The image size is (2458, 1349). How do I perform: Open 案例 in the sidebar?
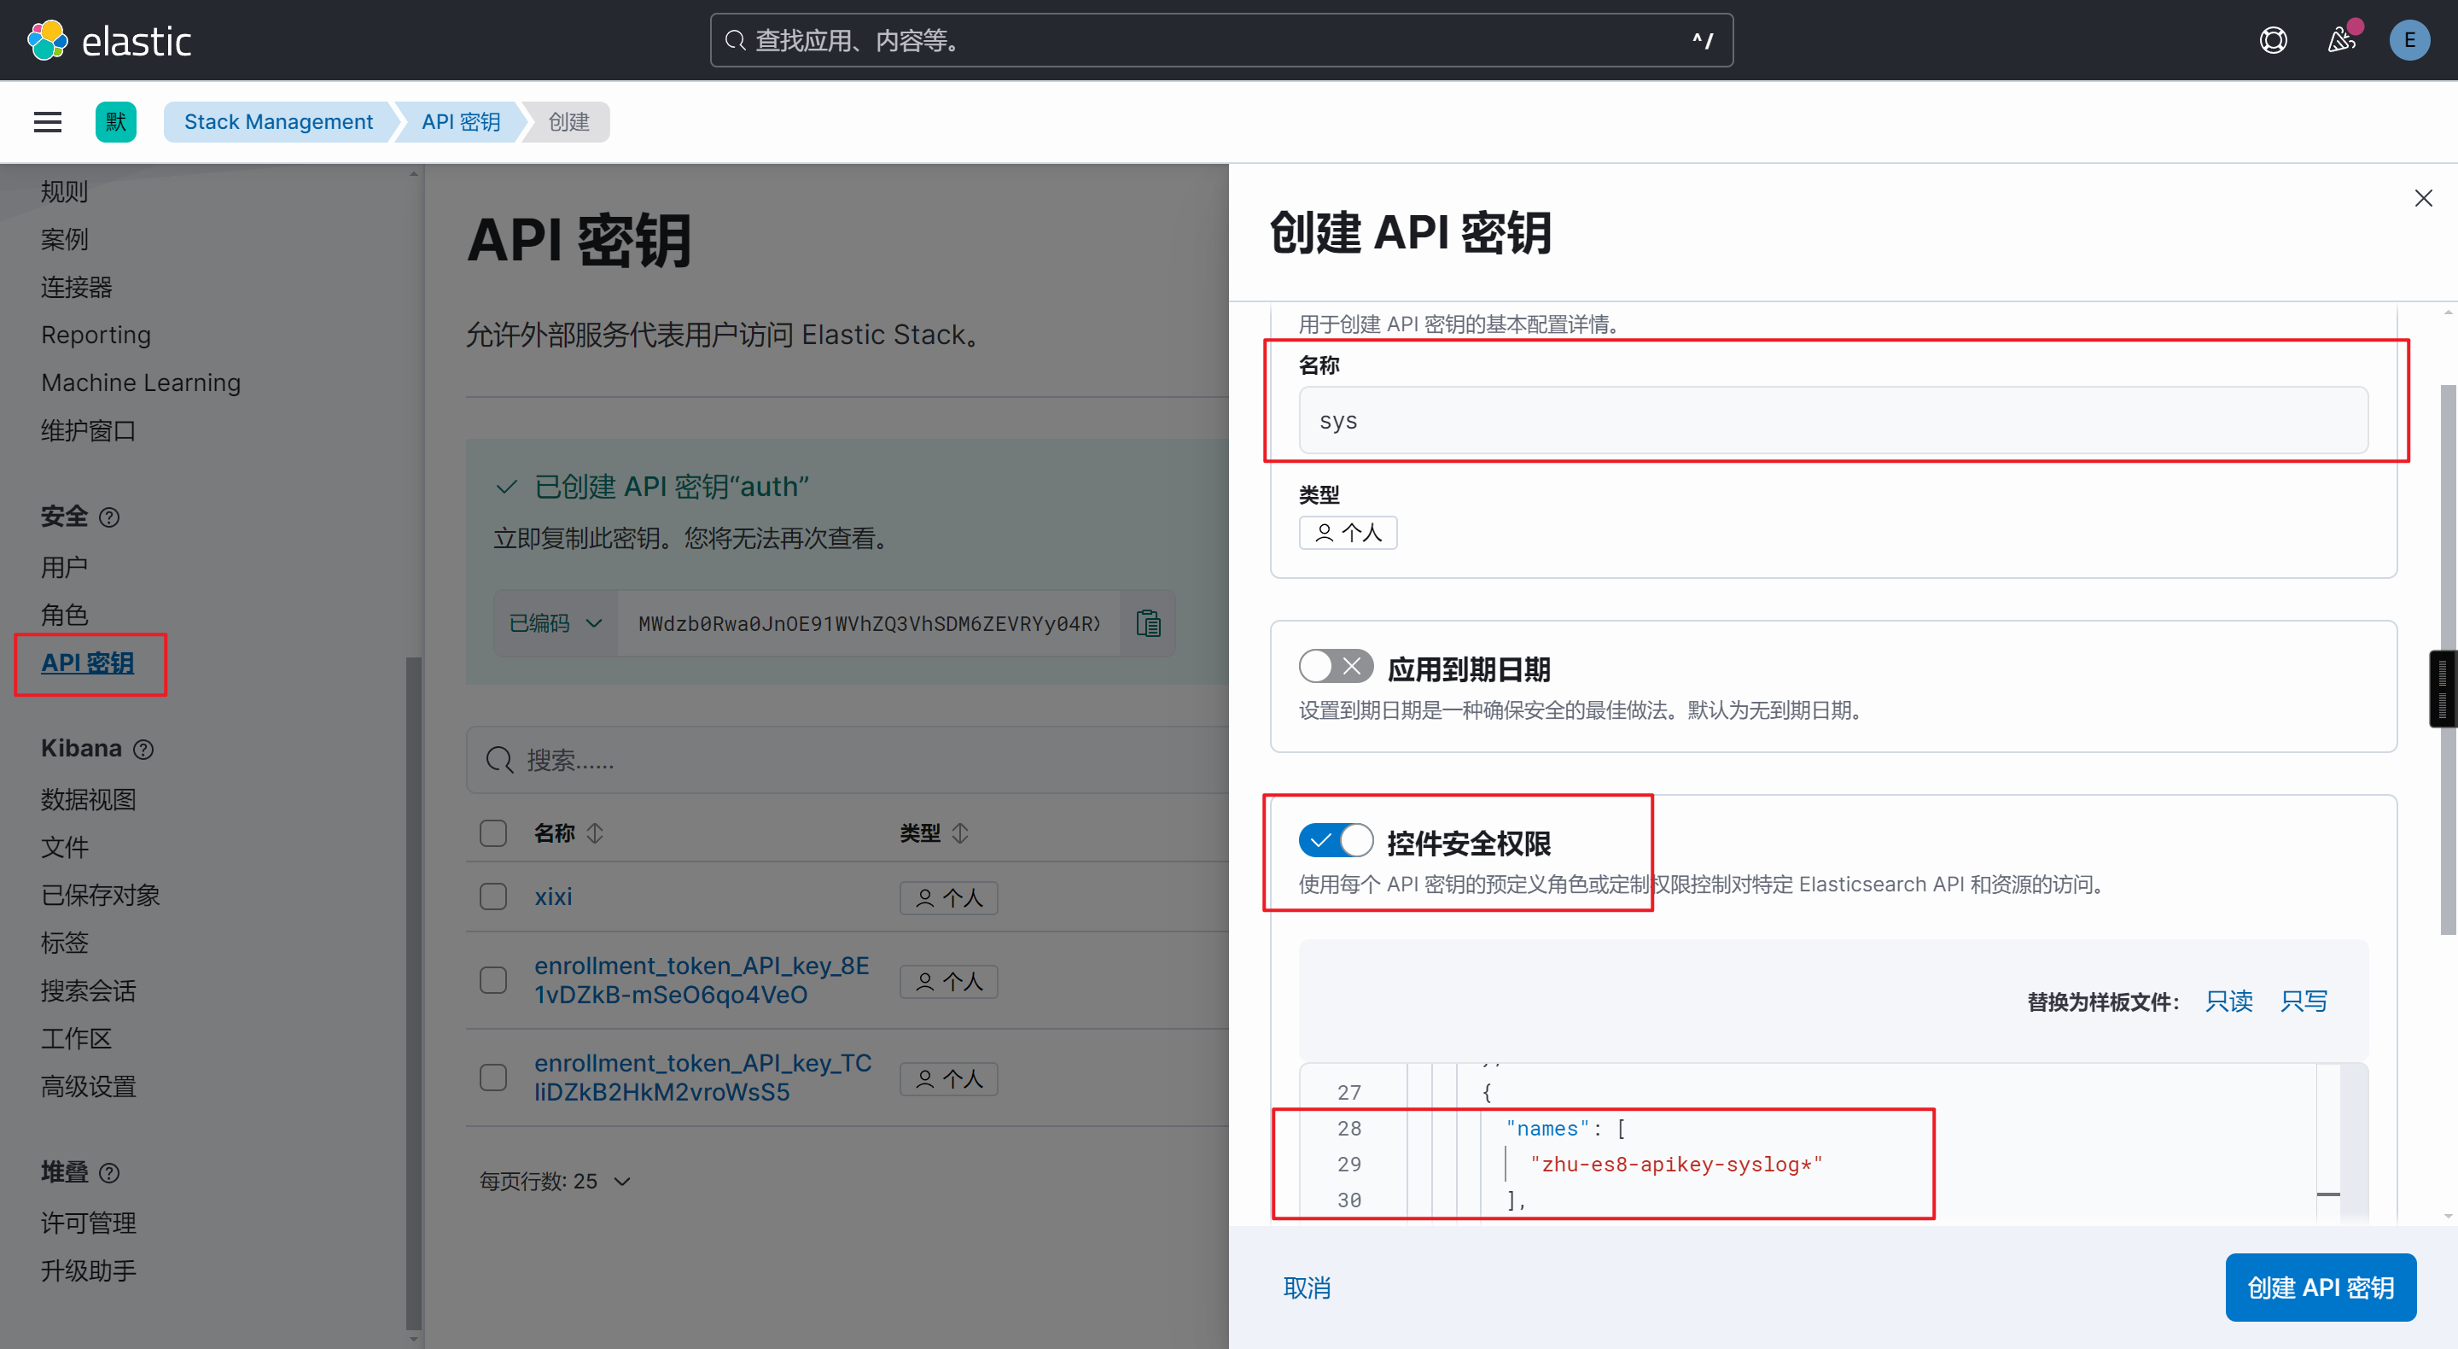click(x=64, y=239)
